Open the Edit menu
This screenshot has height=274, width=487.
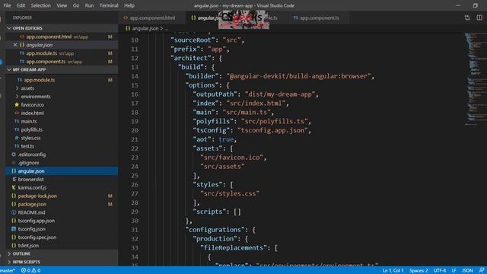pyautogui.click(x=21, y=5)
